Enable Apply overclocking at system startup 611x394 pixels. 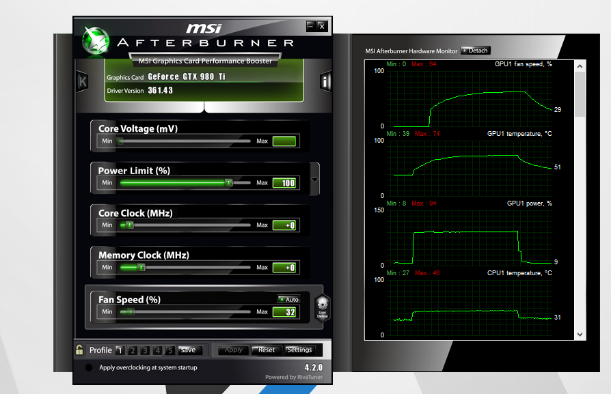point(89,367)
